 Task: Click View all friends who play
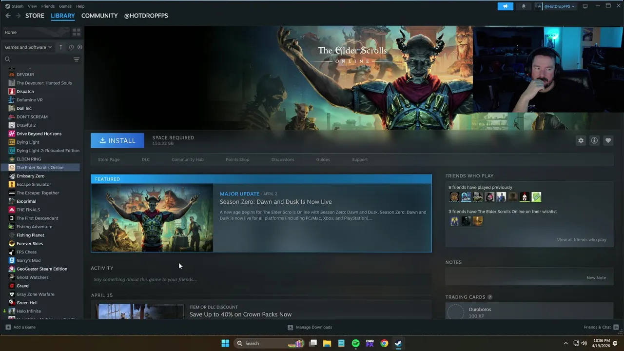pyautogui.click(x=582, y=240)
